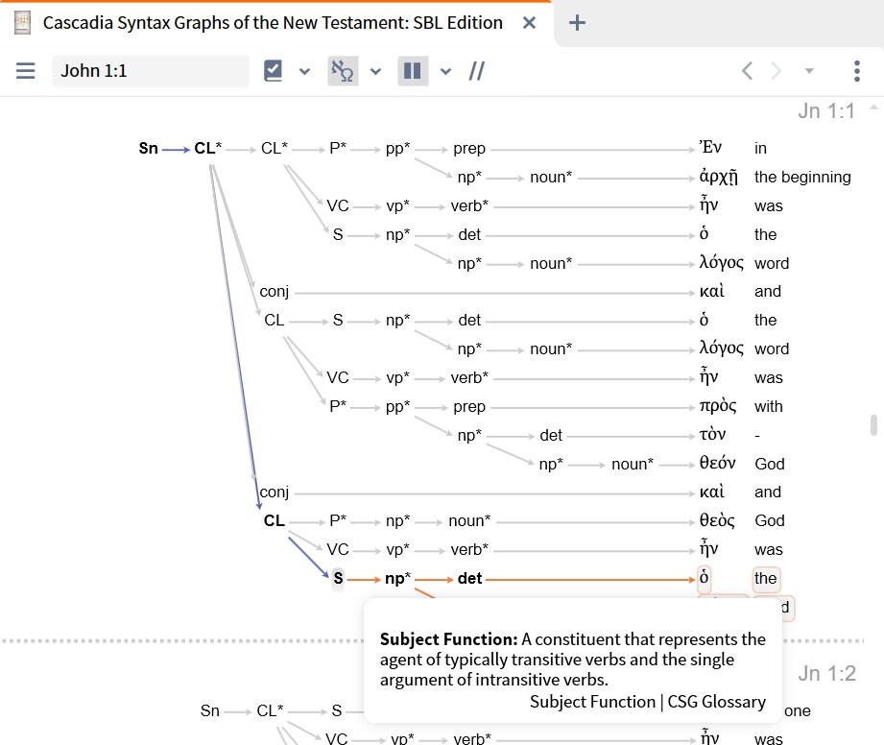
Task: Open the interlinear display options dropdown
Action: pyautogui.click(x=375, y=72)
